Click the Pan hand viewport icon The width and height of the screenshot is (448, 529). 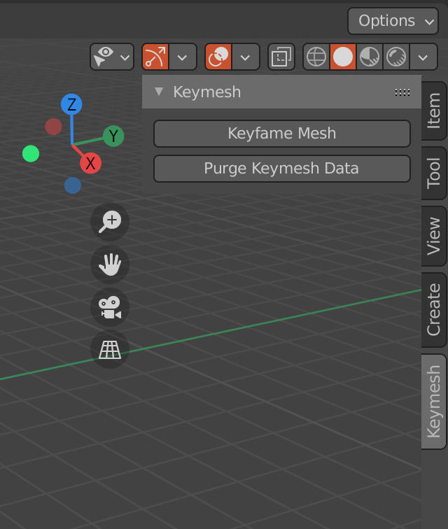tap(110, 264)
